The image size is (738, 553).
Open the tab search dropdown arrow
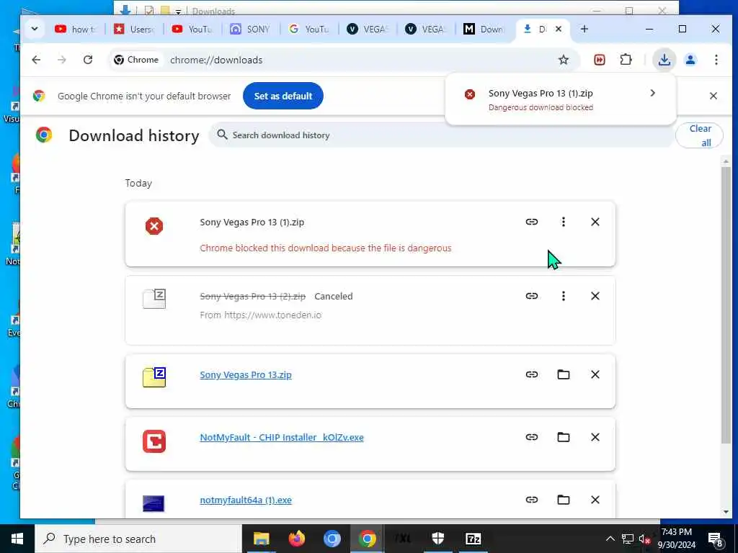pos(35,29)
